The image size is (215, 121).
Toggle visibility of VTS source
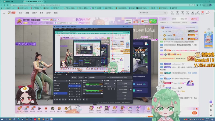coord(77,86)
